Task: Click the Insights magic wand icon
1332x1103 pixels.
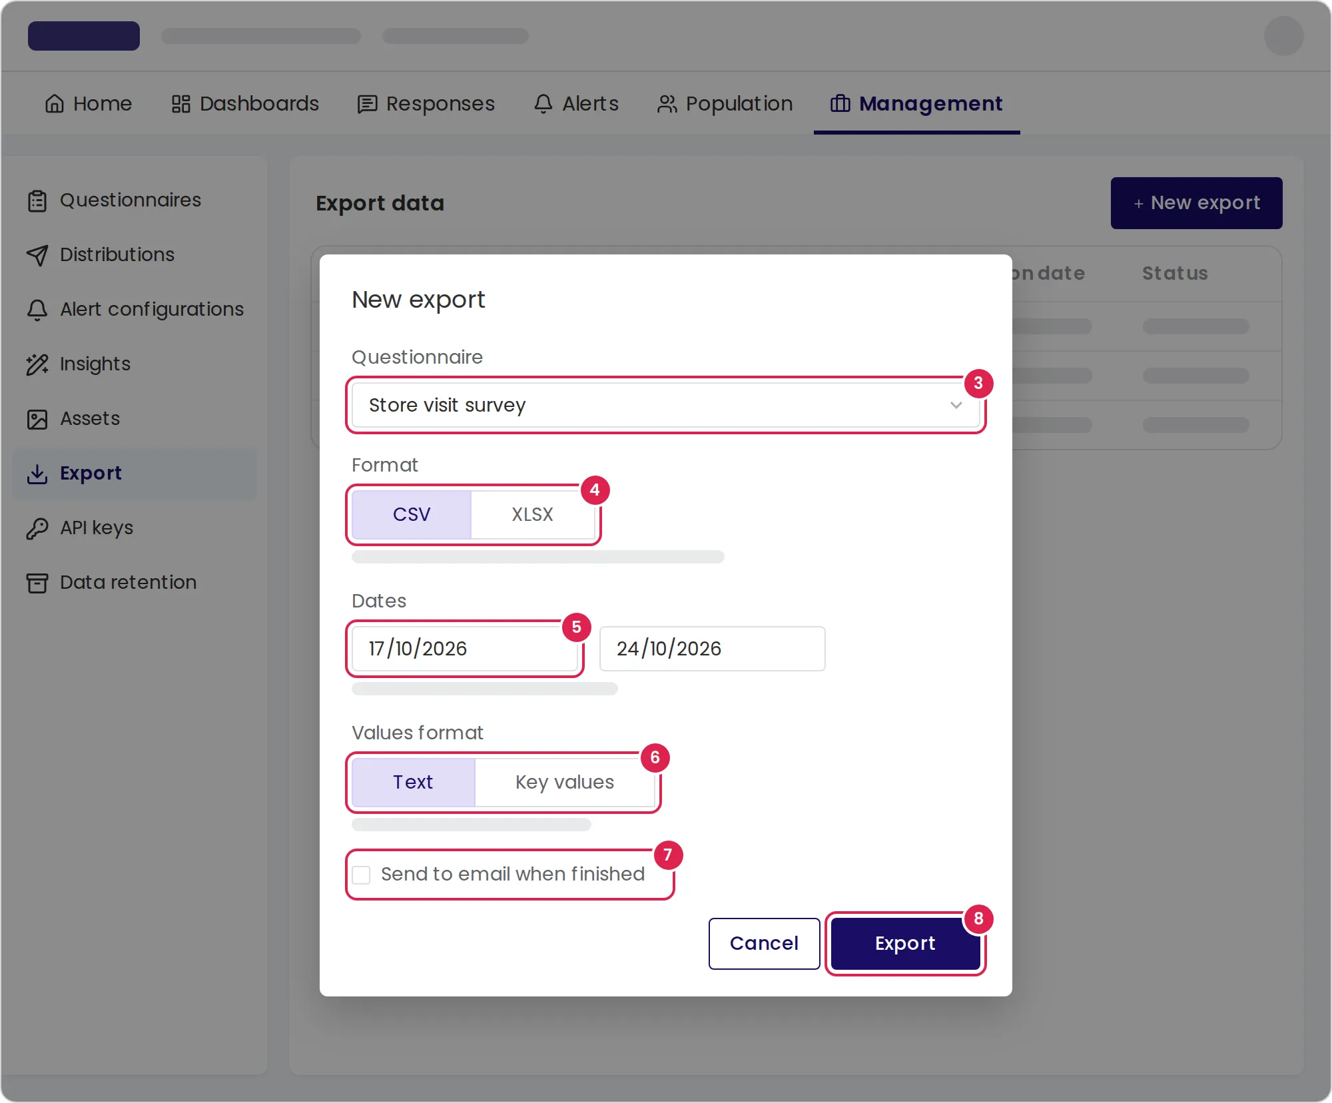Action: (x=37, y=364)
